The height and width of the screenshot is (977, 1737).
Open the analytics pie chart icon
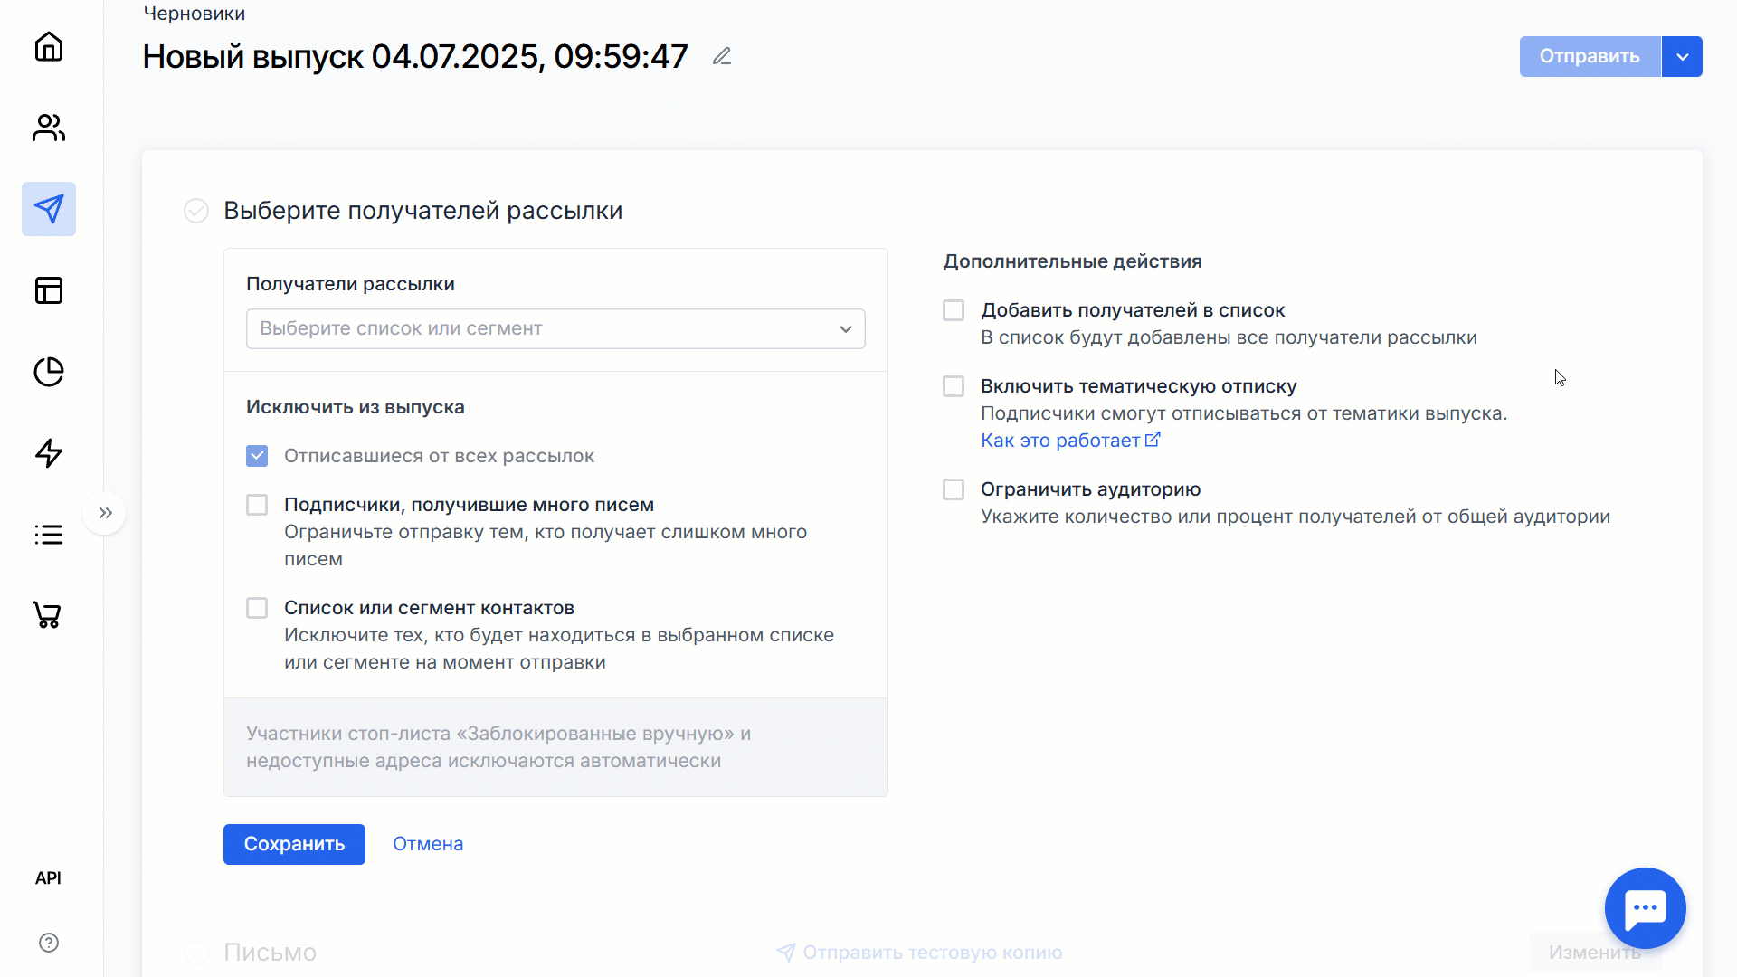[x=49, y=372]
